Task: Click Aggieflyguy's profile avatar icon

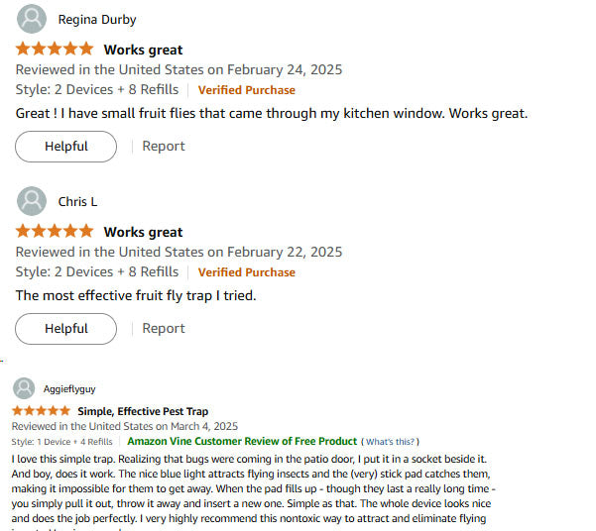Action: click(25, 387)
